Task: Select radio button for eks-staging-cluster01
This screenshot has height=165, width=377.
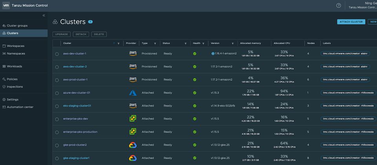Action: point(57,106)
